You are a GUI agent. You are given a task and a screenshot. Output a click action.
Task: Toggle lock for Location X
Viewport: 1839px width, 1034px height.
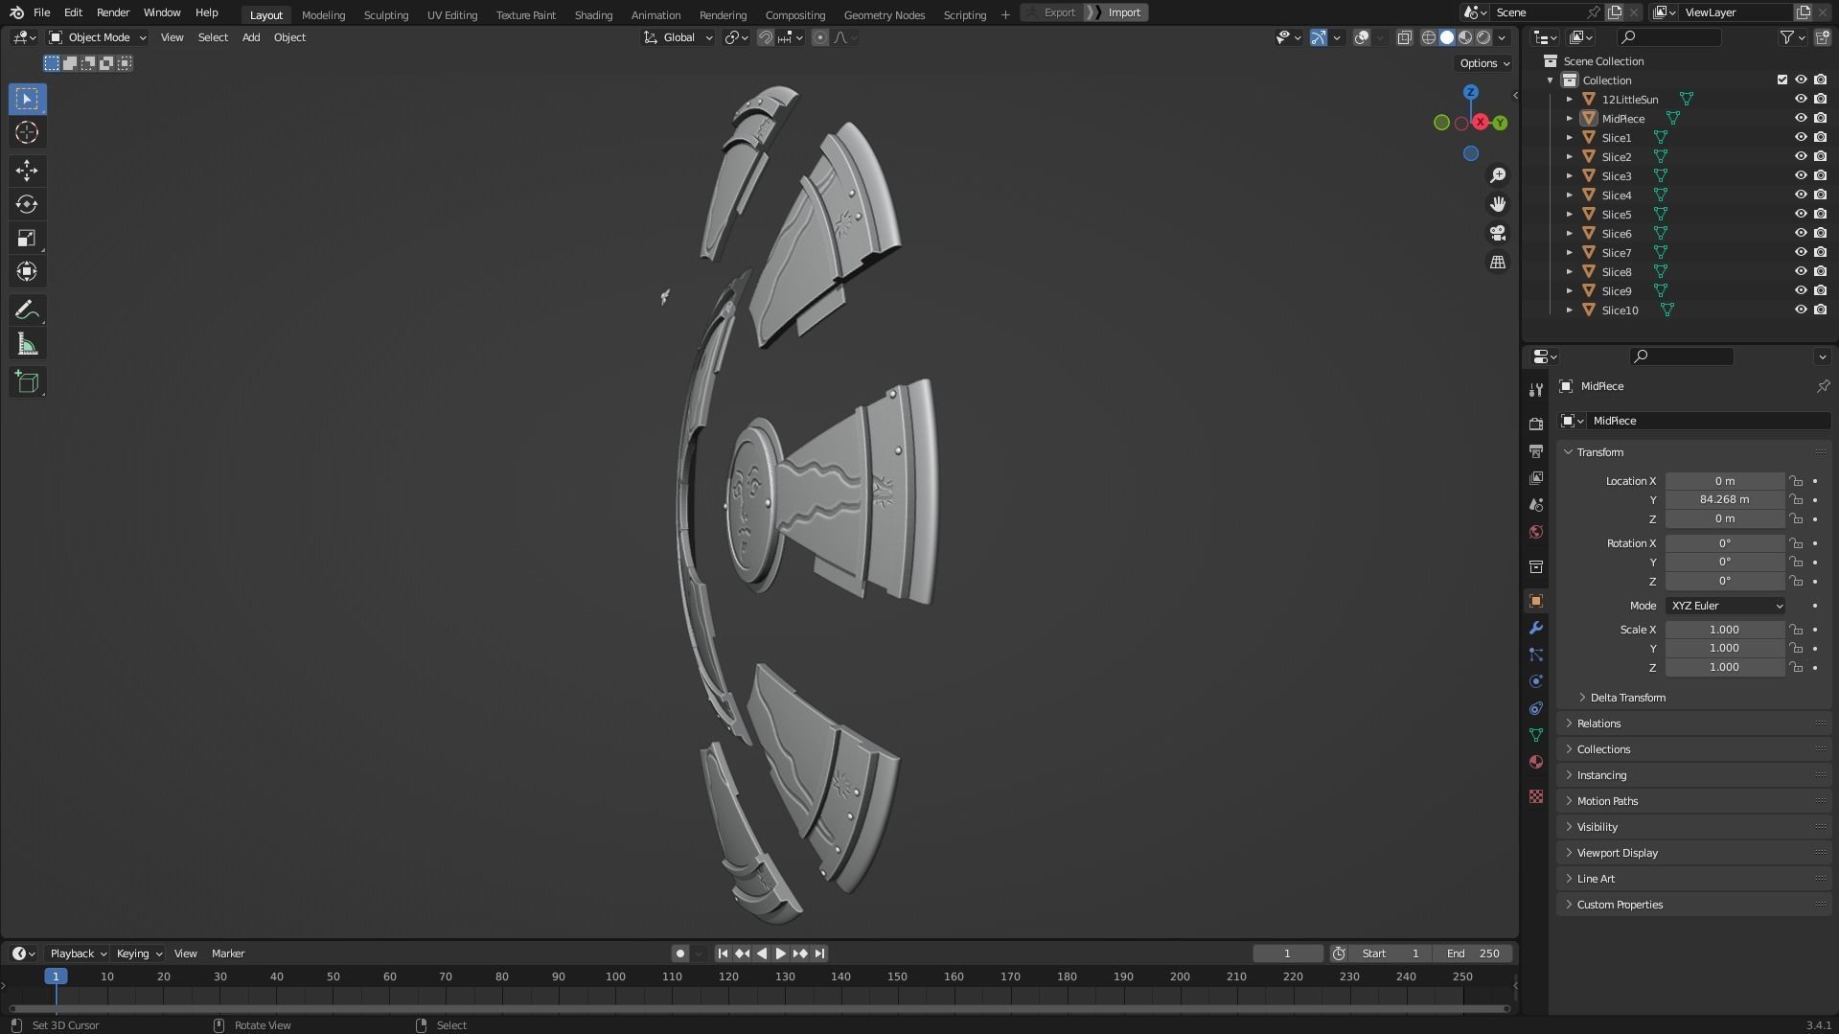click(1796, 481)
